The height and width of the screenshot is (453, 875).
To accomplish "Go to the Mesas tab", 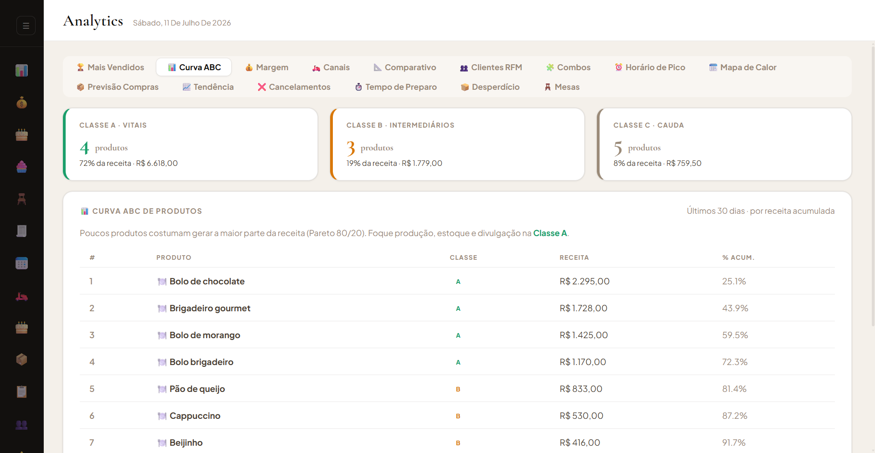I will point(562,87).
